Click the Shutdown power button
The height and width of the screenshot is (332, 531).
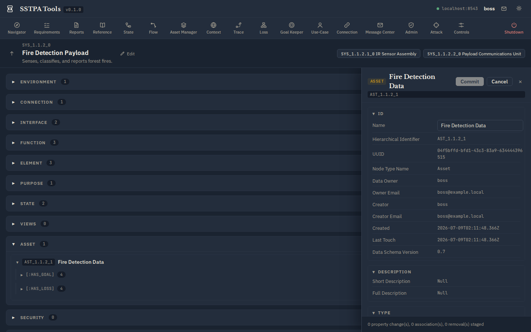tap(514, 28)
